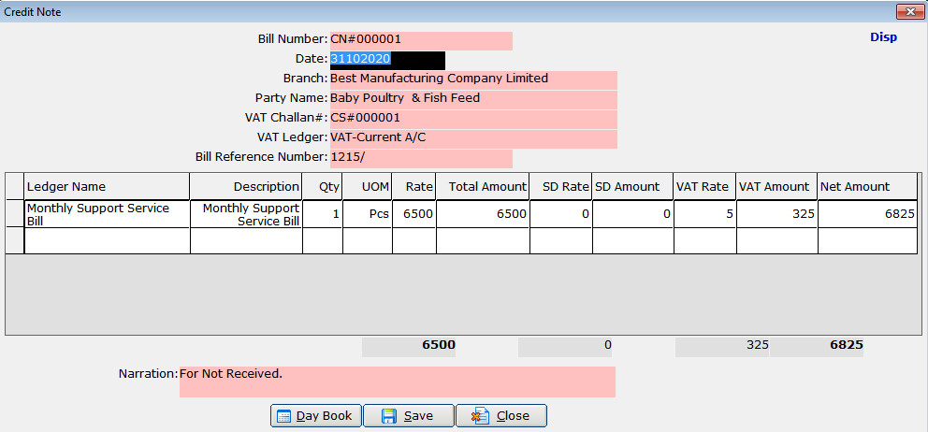Click the Rate cell showing 6500

pyautogui.click(x=414, y=214)
